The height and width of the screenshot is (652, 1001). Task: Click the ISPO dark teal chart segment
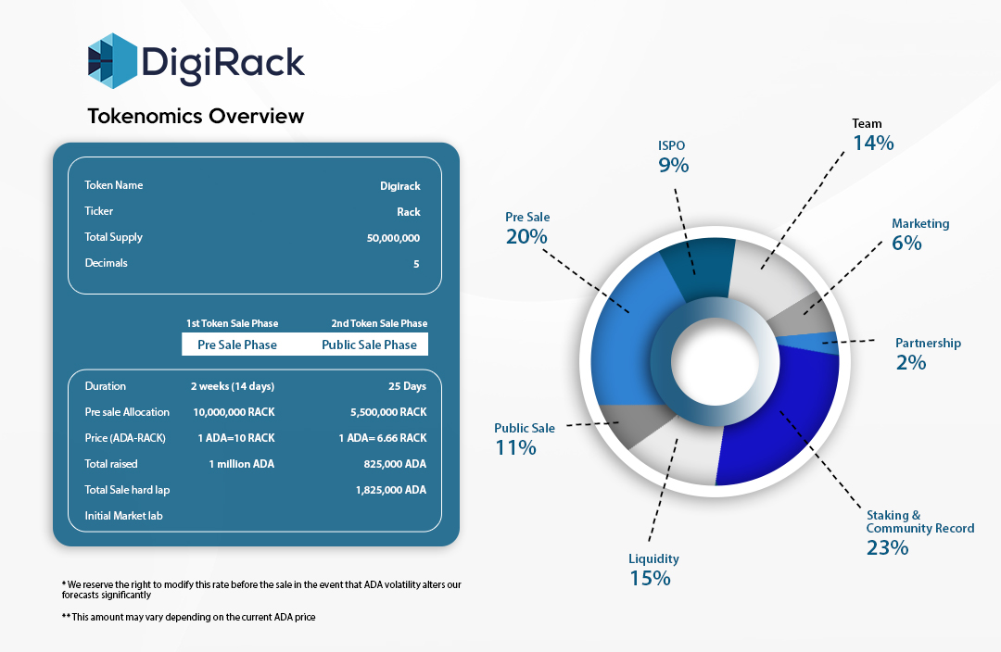click(699, 268)
